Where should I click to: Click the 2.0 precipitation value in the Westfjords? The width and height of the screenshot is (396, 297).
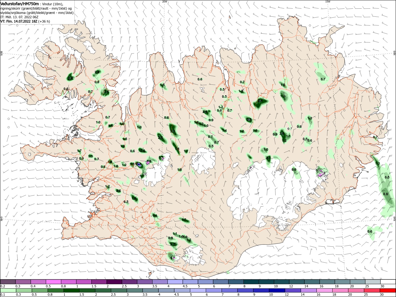[97, 72]
